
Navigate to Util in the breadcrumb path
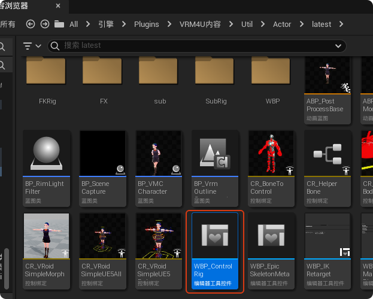[247, 25]
